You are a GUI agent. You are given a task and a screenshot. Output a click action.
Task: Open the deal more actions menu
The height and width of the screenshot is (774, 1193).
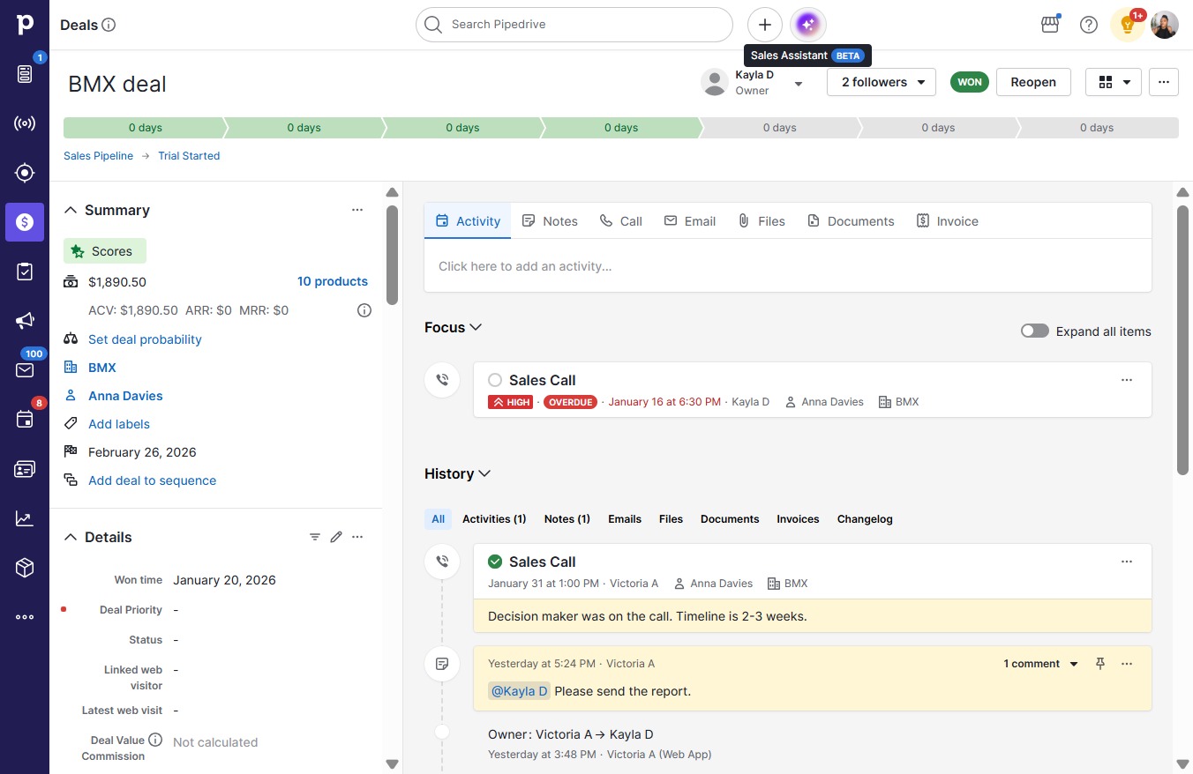click(x=1164, y=82)
